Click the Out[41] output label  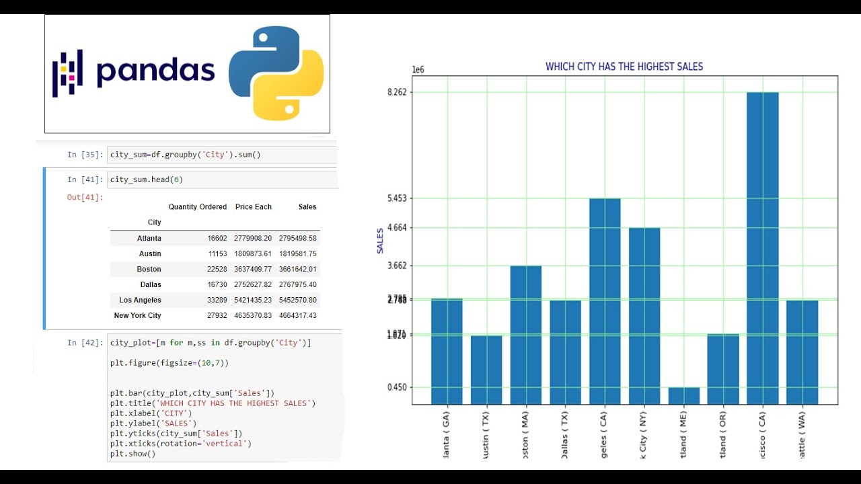point(85,197)
